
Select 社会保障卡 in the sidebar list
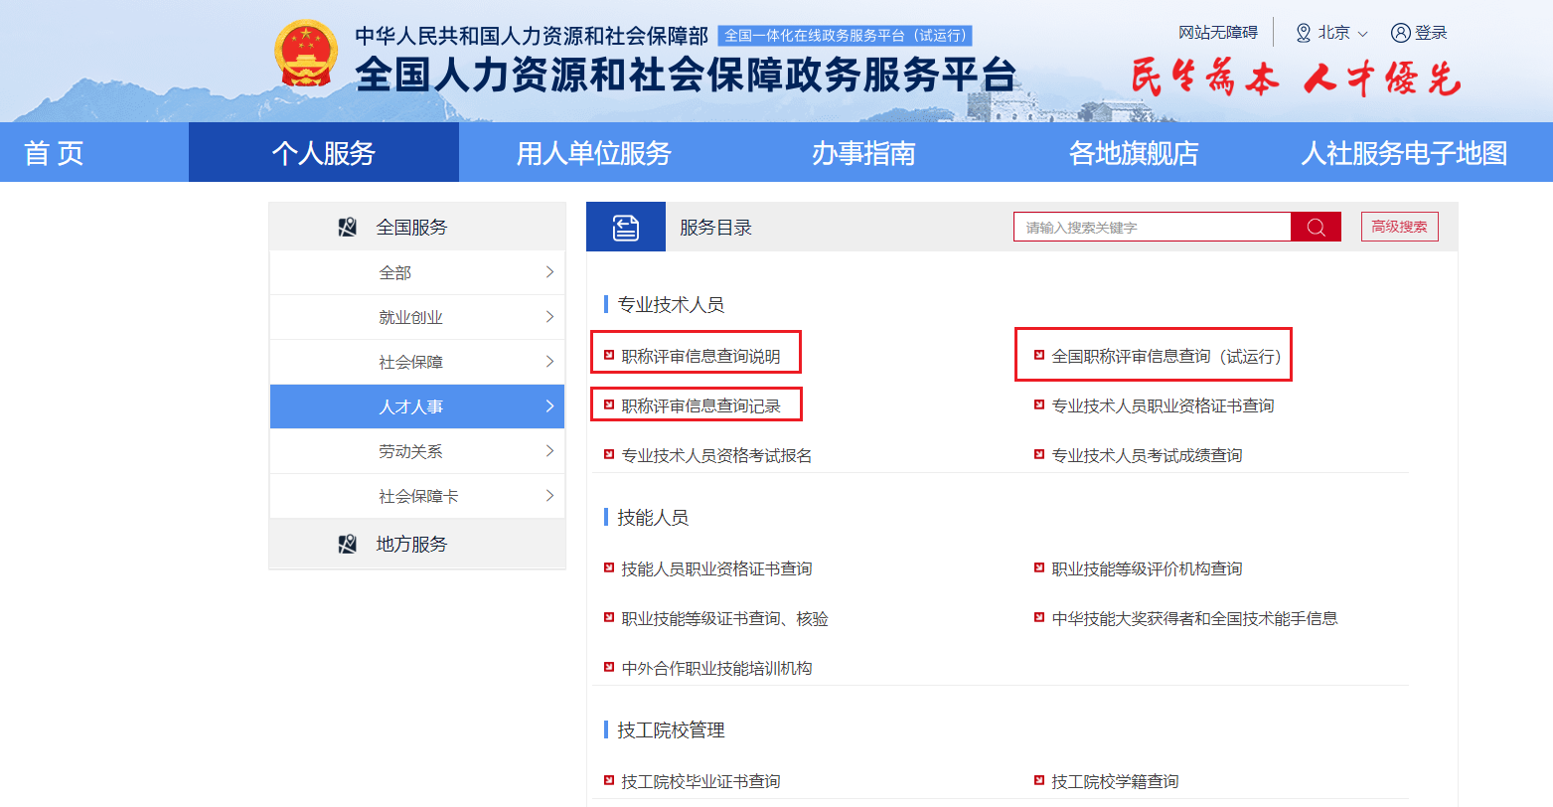click(x=417, y=496)
